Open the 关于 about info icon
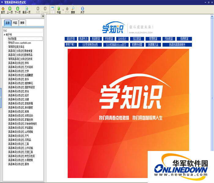The width and height of the screenshot is (214, 183). (83, 10)
